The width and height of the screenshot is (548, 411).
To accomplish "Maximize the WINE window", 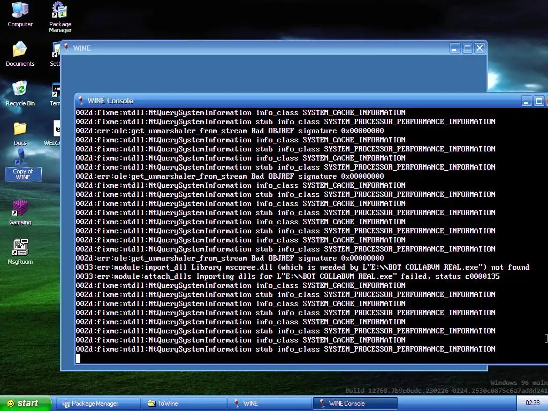I will tap(467, 48).
